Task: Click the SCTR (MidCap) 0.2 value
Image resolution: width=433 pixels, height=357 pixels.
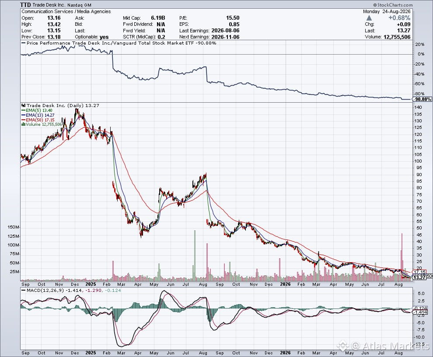Action: [x=162, y=37]
